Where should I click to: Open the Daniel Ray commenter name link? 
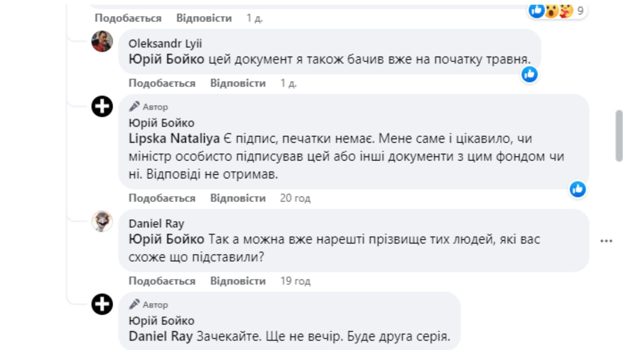click(156, 224)
